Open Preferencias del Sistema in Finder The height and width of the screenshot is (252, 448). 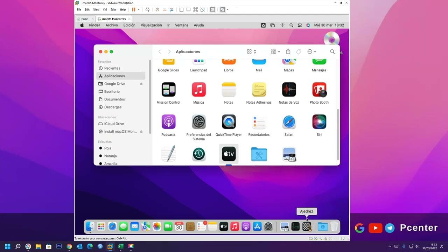(x=198, y=122)
